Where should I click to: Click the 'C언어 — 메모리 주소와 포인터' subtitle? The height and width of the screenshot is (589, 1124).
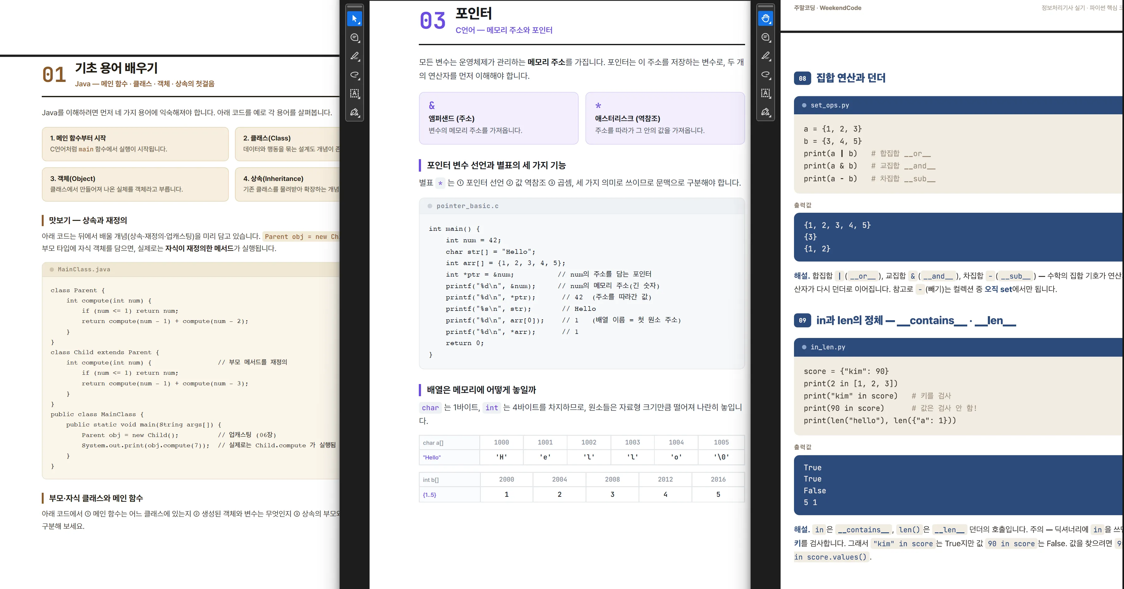click(x=504, y=30)
